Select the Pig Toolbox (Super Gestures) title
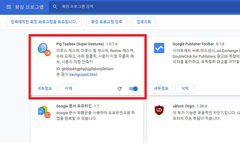The width and height of the screenshot is (240, 143). coord(80,44)
